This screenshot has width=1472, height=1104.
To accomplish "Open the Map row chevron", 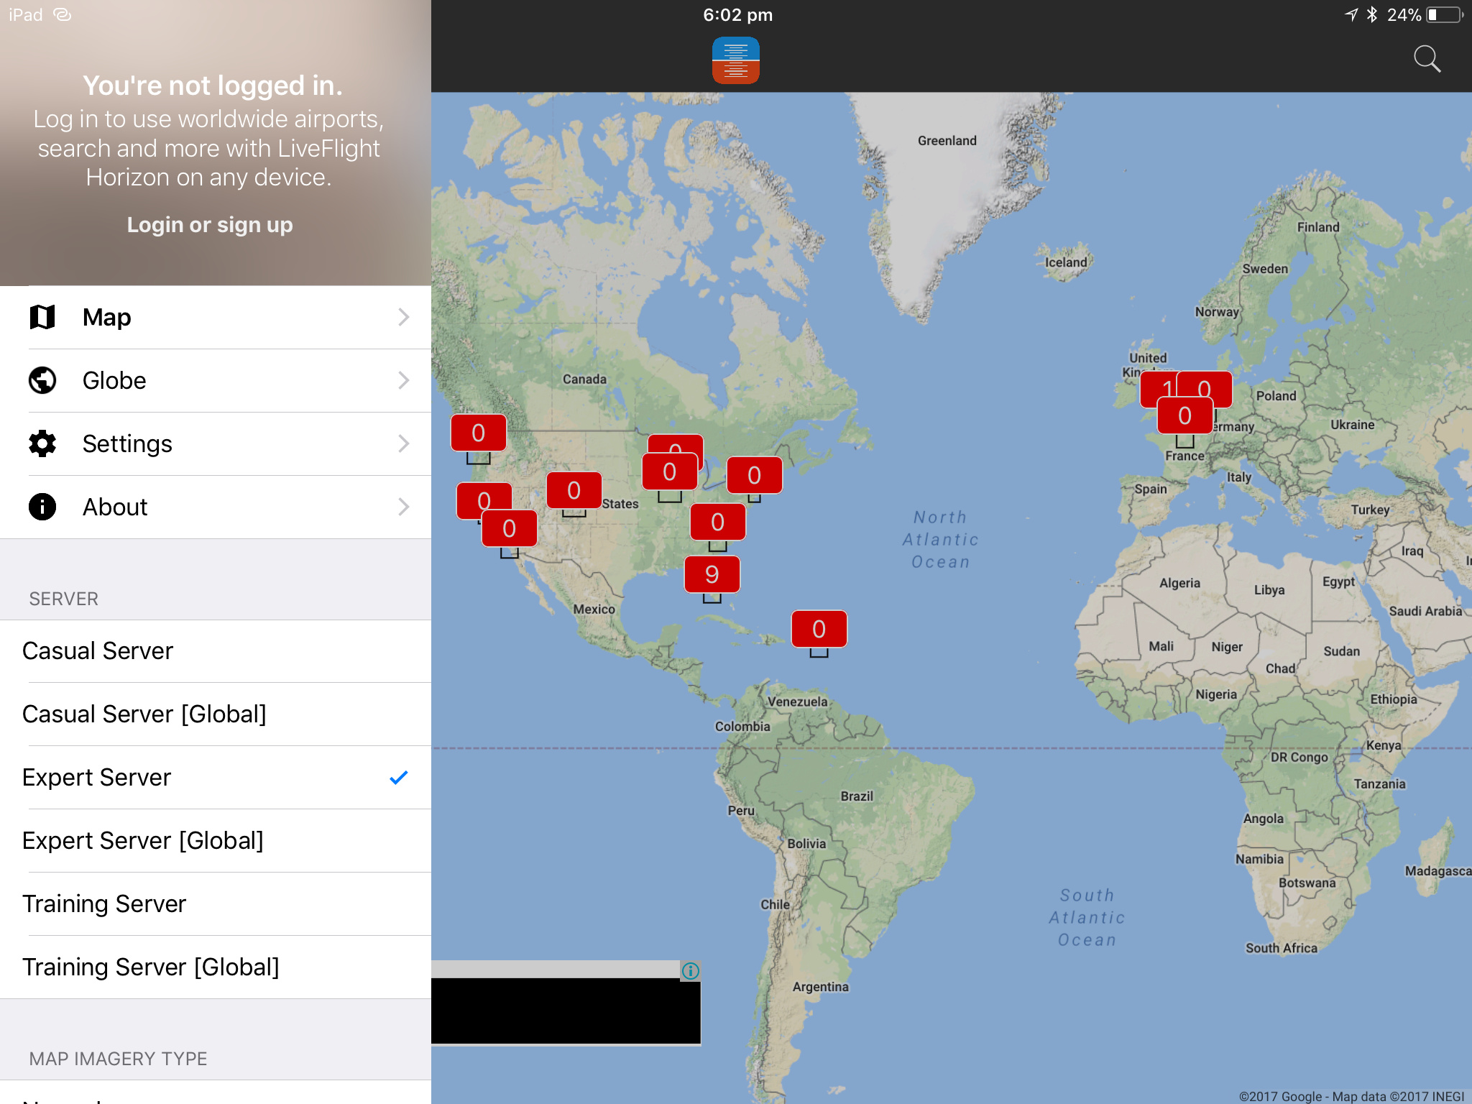I will (403, 317).
